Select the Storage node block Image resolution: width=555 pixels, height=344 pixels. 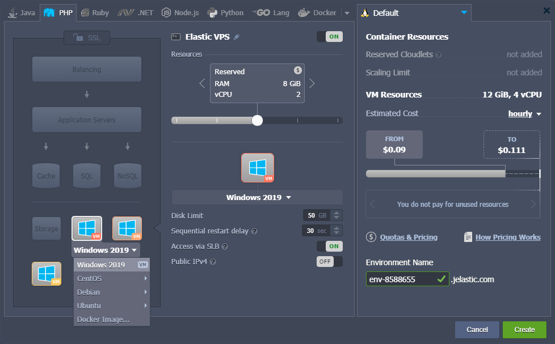[x=47, y=228]
